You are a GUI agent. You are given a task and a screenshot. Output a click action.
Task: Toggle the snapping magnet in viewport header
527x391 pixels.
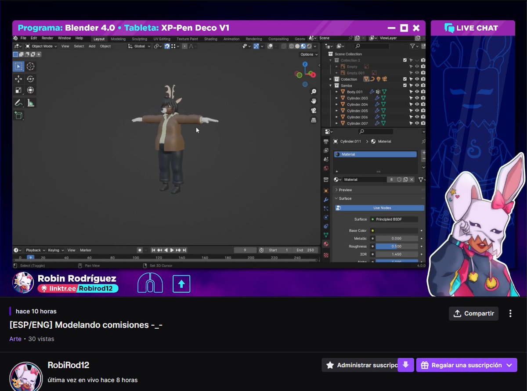click(x=167, y=46)
